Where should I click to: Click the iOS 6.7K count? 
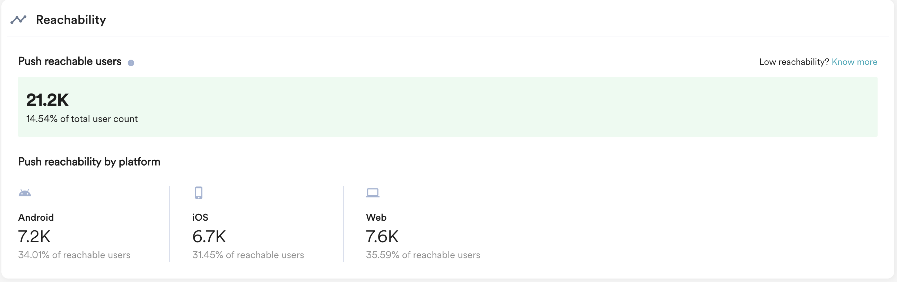tap(209, 237)
